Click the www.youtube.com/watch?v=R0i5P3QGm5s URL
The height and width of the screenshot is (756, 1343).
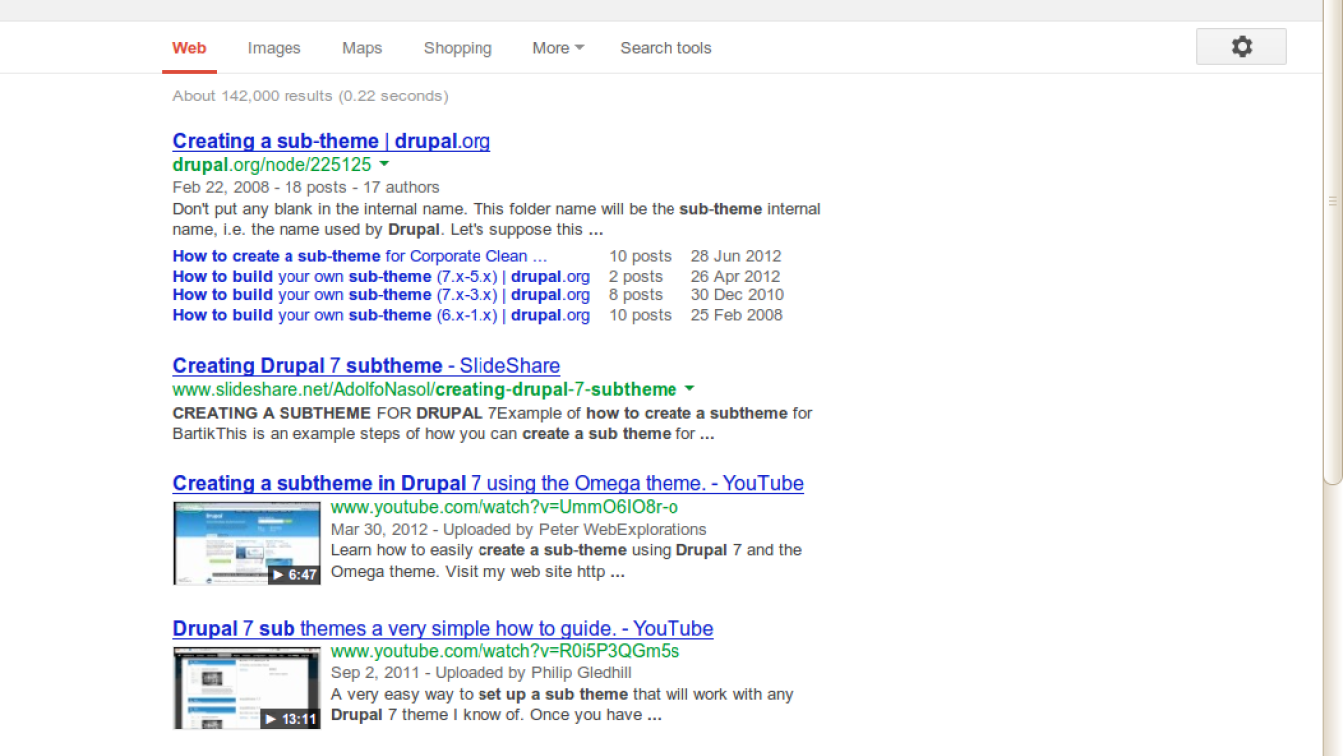[505, 652]
